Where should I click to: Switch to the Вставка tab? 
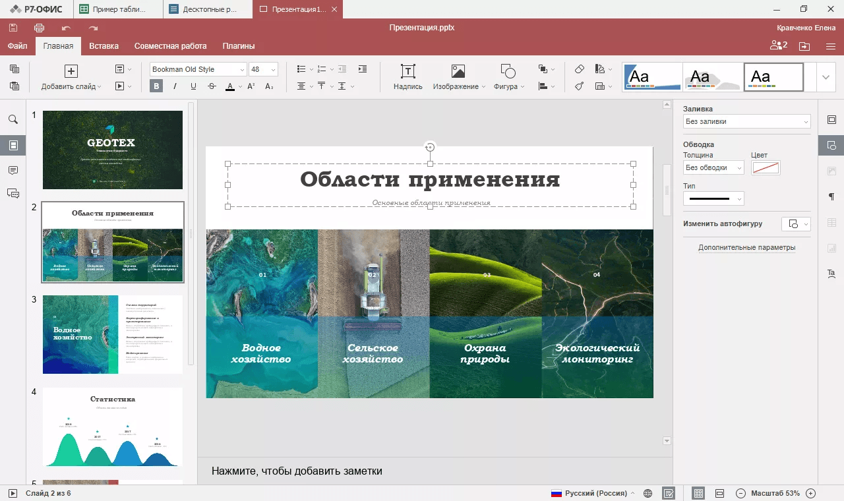(104, 46)
